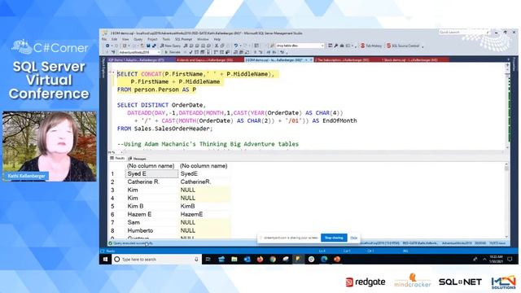Screen dimensions: 521x293
Task: Click the query editor vertical scrollbar
Action: tap(507, 107)
